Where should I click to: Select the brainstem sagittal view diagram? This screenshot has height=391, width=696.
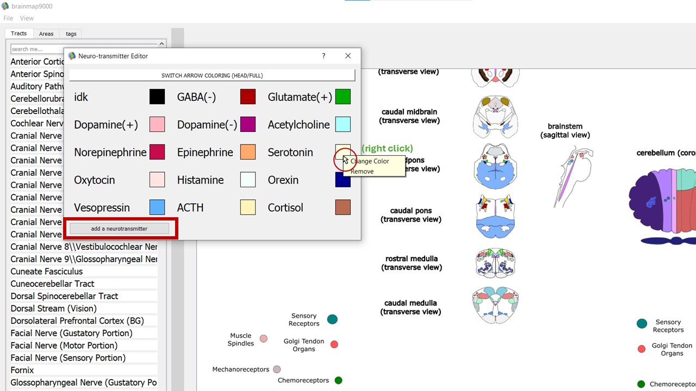(x=573, y=176)
